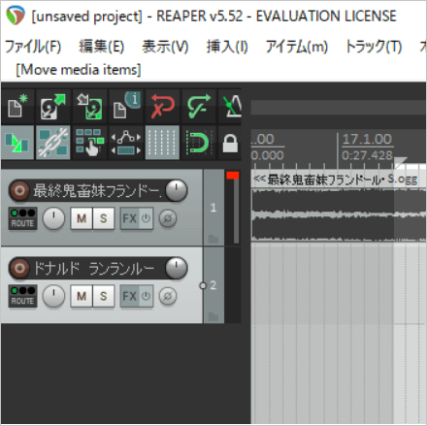This screenshot has width=427, height=426.
Task: Open the トラック(T) menu
Action: click(x=374, y=47)
